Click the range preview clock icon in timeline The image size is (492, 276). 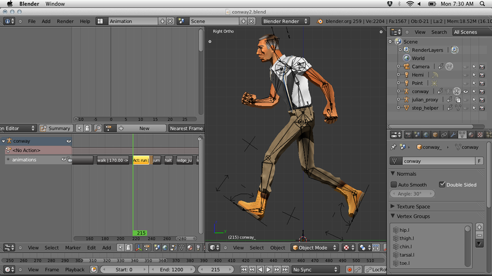93,269
